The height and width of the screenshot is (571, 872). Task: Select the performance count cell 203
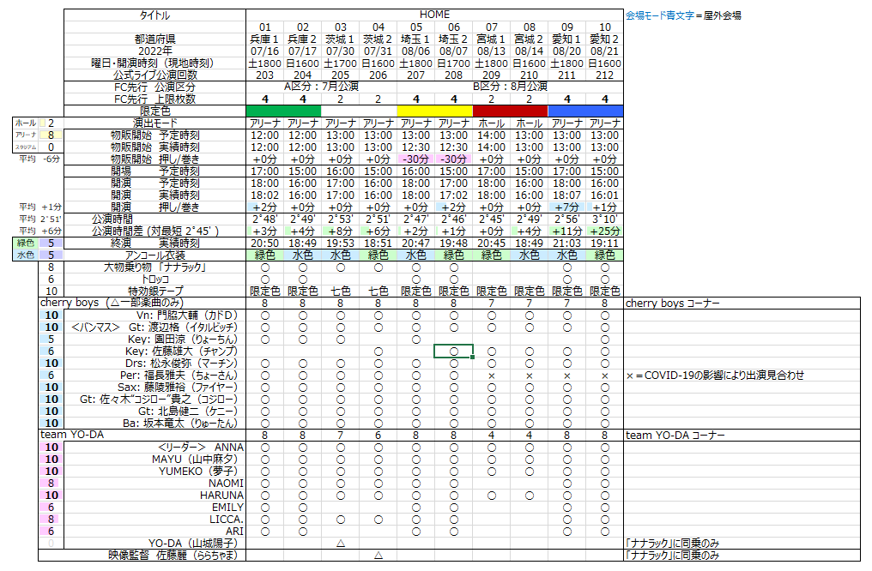click(264, 75)
